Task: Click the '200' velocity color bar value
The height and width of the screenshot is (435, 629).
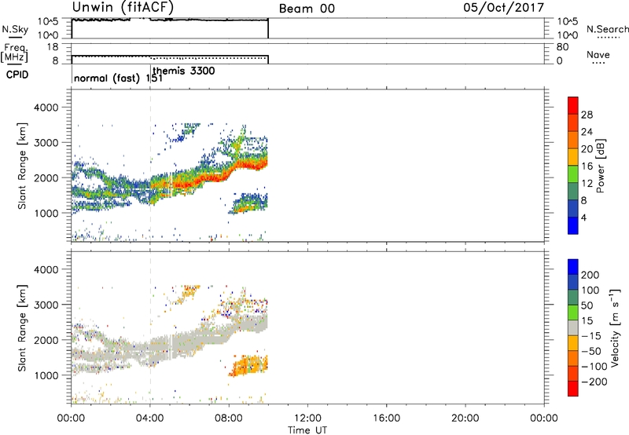Action: 590,275
